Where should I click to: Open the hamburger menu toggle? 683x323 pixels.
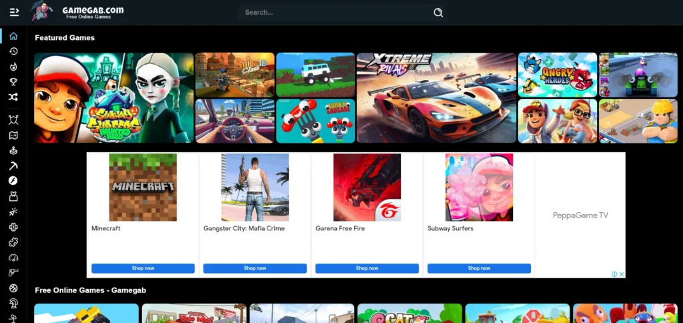click(14, 12)
